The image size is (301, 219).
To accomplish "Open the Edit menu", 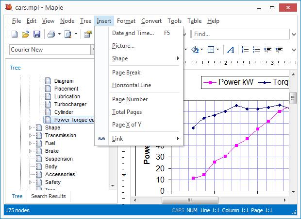I will click(32, 21).
